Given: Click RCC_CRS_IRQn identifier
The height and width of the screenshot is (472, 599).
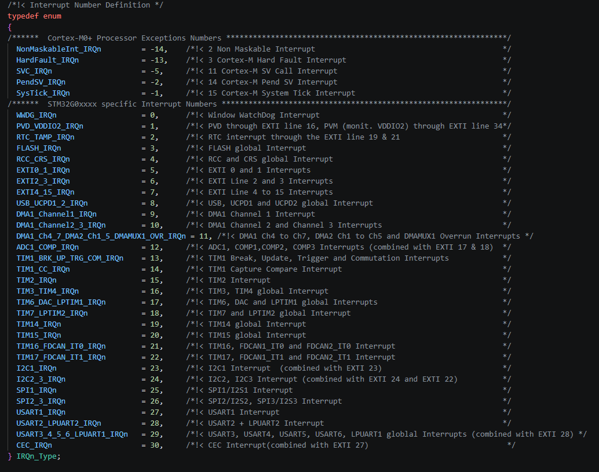Looking at the screenshot, I should (x=43, y=160).
